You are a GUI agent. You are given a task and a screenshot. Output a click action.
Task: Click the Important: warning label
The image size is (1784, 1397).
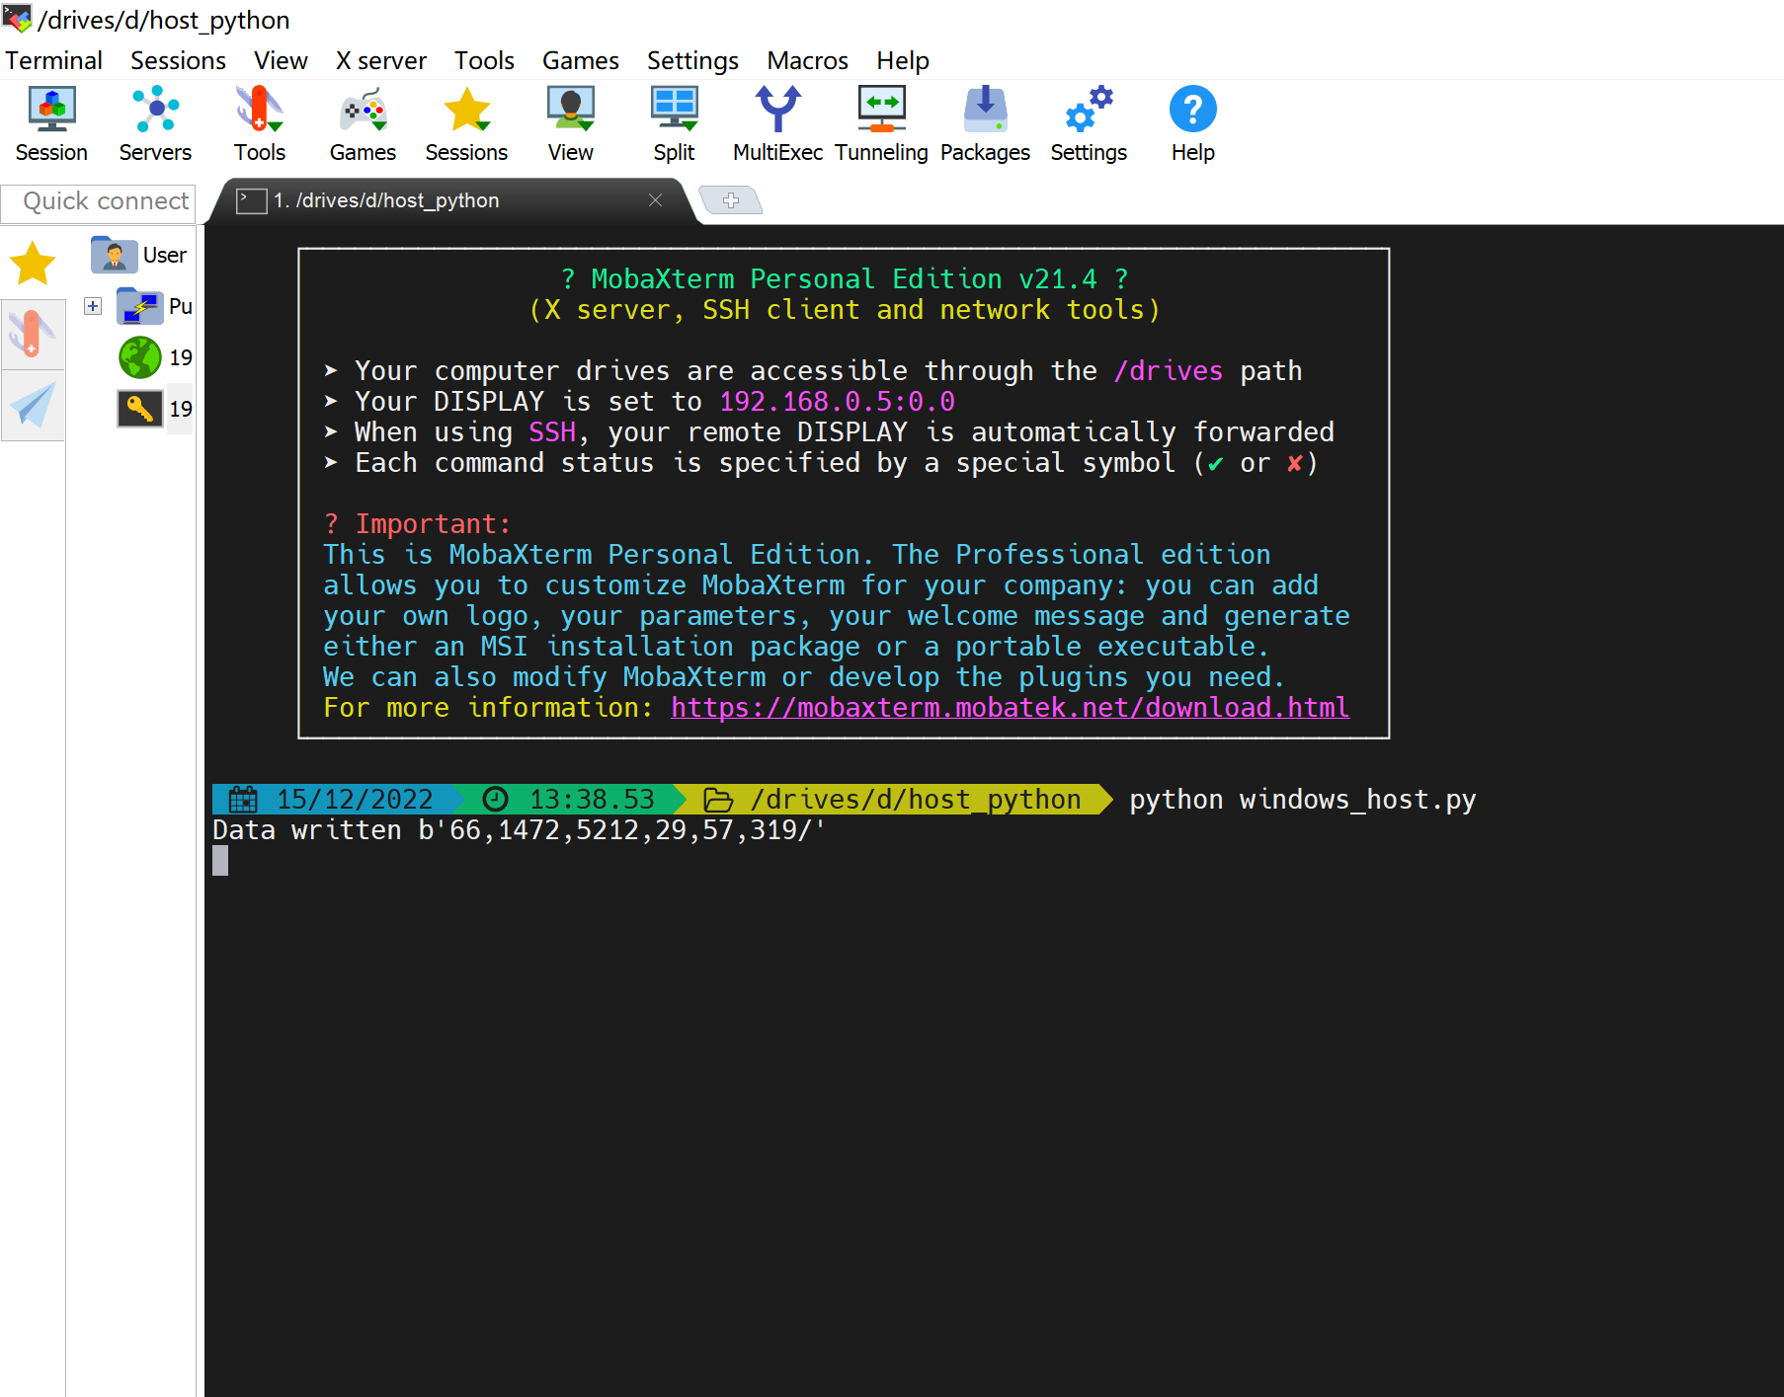coord(433,524)
